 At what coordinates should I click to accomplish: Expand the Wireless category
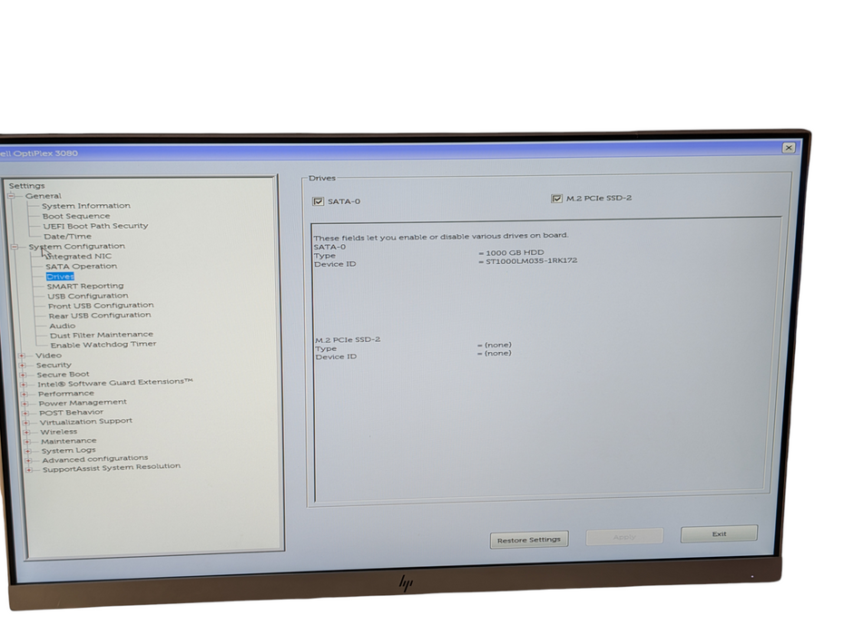click(26, 432)
